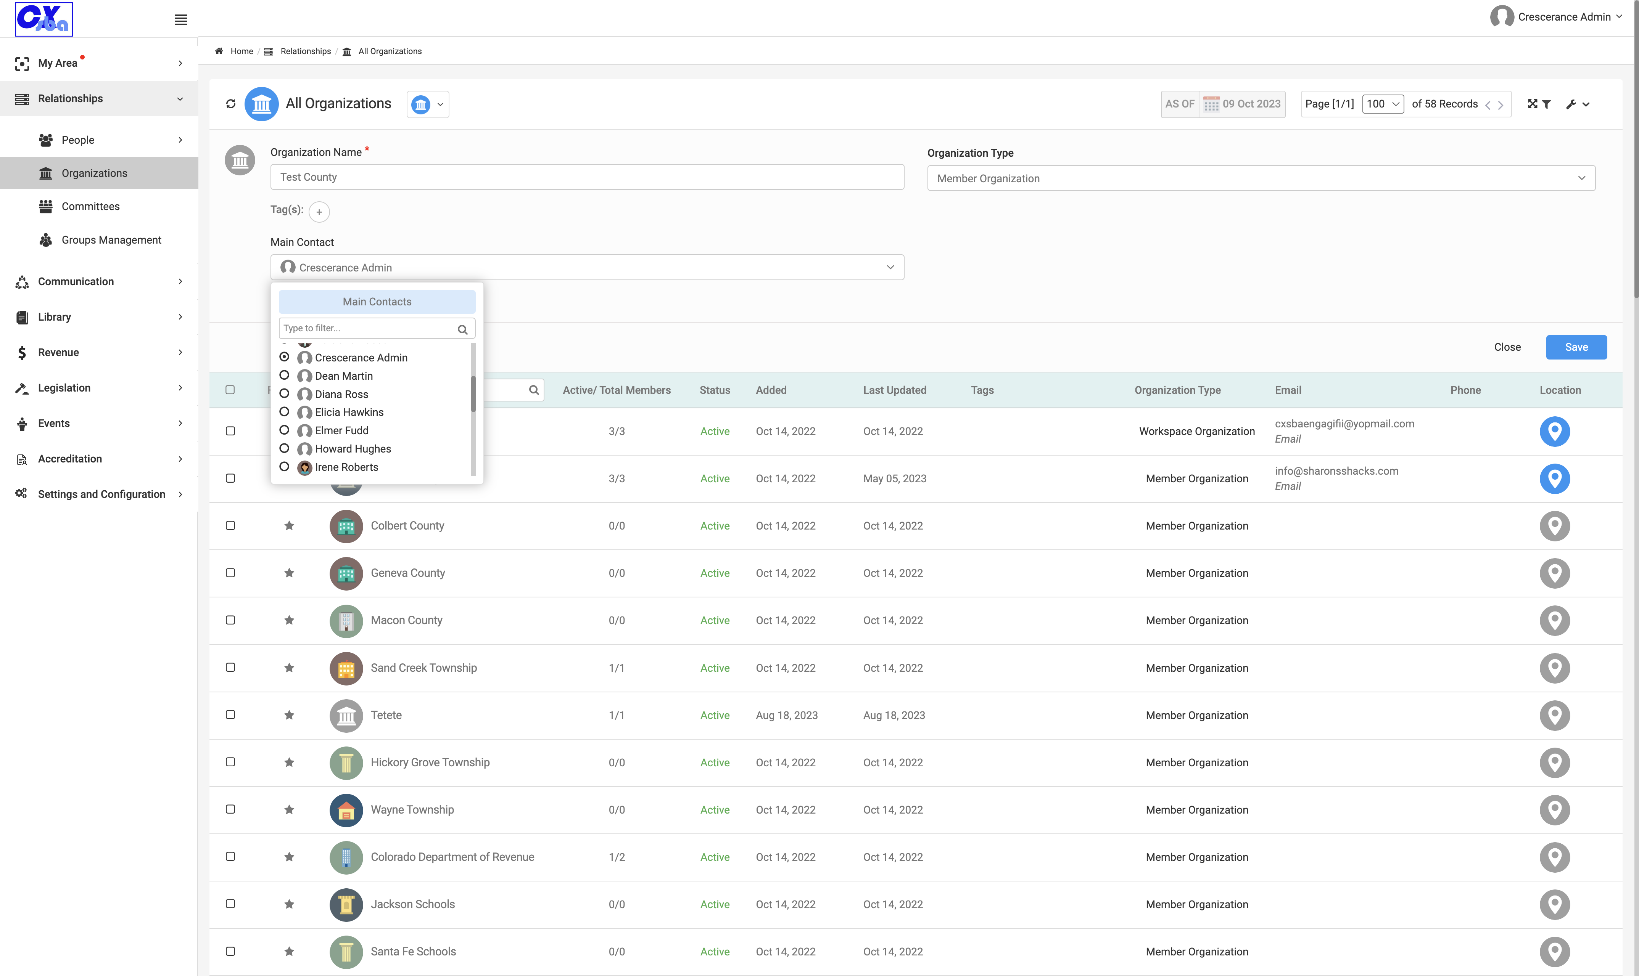Open the page size 100 dropdown
Viewport: 1639px width, 976px height.
pos(1383,104)
